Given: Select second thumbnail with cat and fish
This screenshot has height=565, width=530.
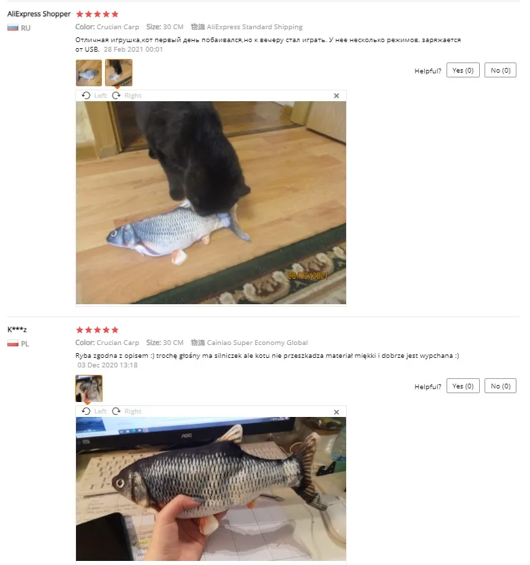Looking at the screenshot, I should [119, 73].
